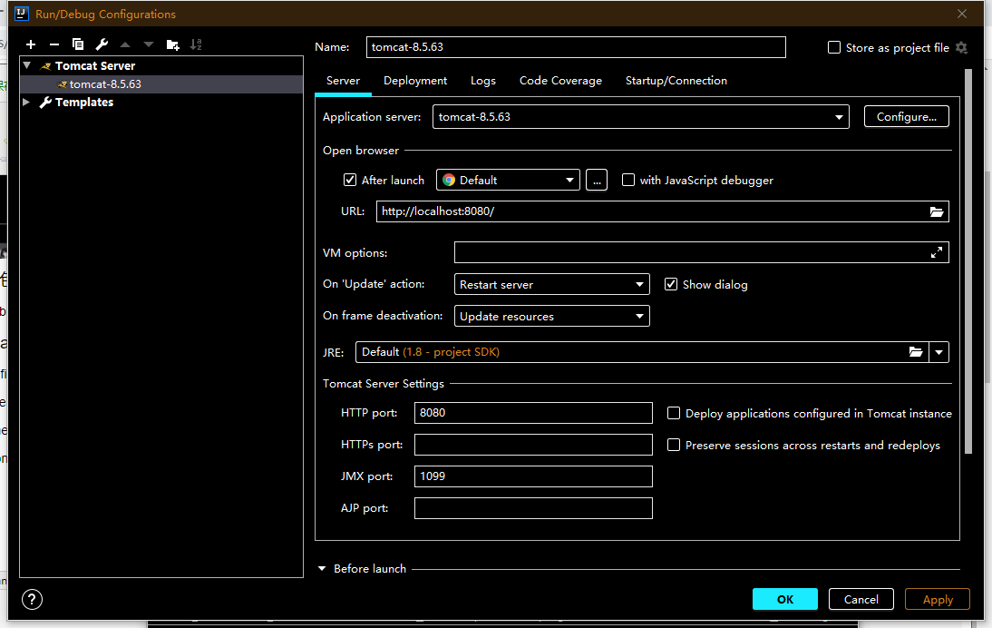Close the Run/Debug Configurations dialog

point(962,14)
